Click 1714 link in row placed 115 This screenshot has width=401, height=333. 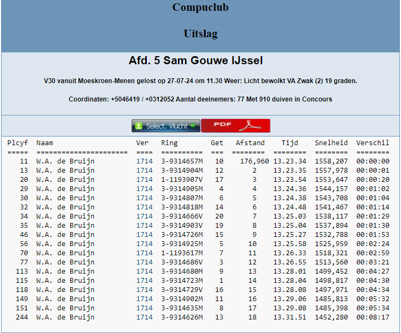tap(144, 280)
